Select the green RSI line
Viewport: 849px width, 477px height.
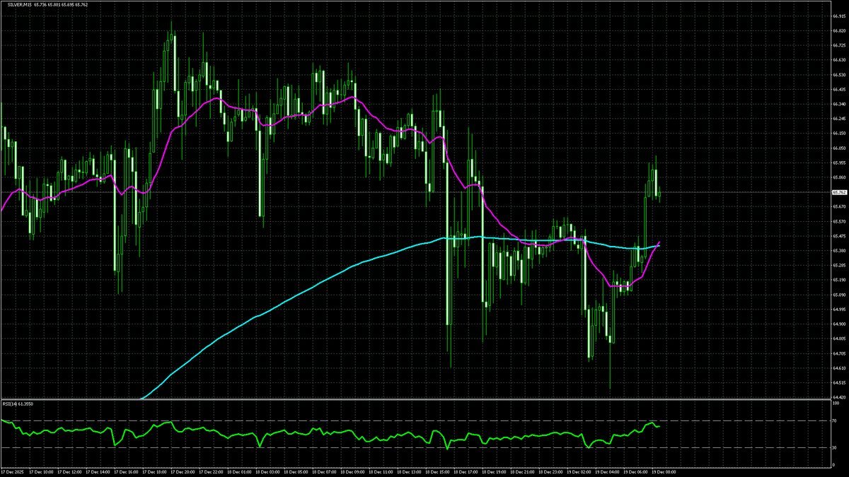click(354, 432)
